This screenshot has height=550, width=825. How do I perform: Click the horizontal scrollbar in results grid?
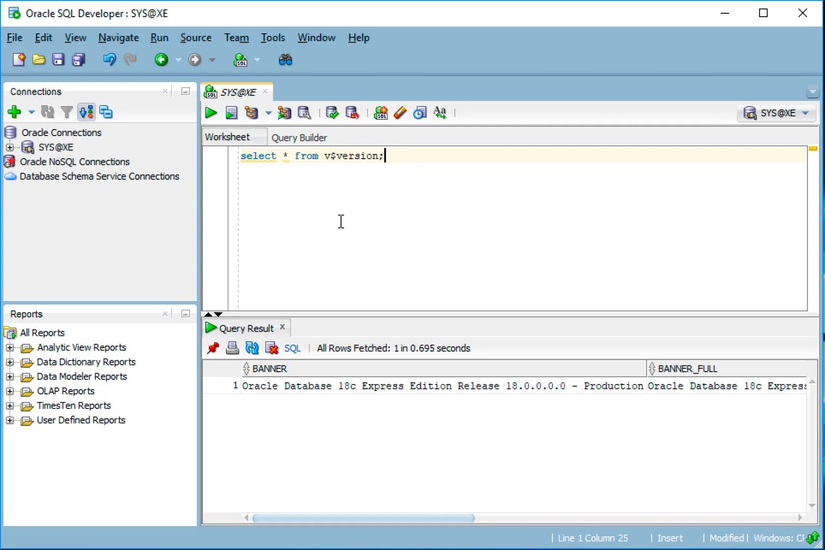click(x=364, y=518)
